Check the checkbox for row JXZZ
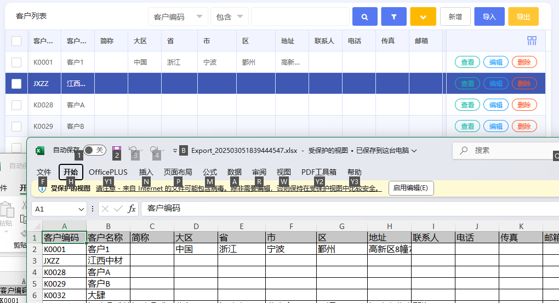559x303 pixels. [x=16, y=84]
